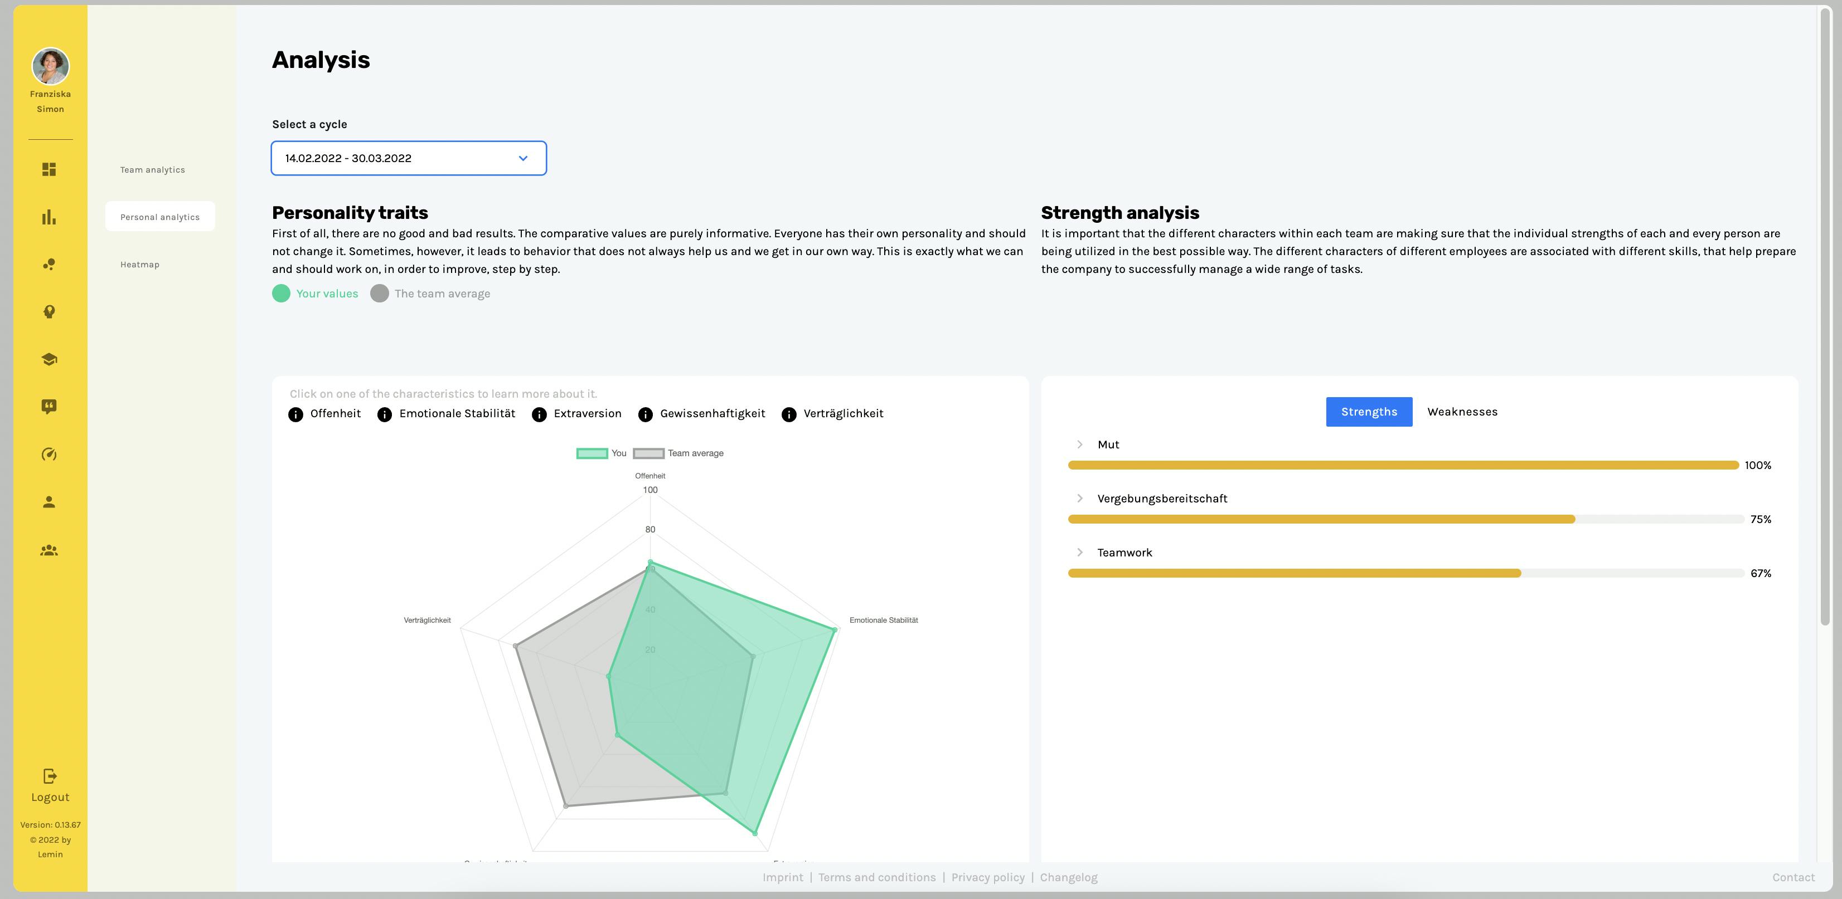Toggle the 'You' dataset in chart legend
Image resolution: width=1842 pixels, height=899 pixels.
[602, 453]
